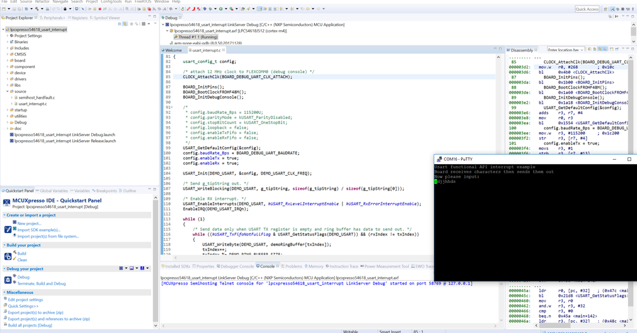Collapse the Miscellaneous section
The image size is (637, 333).
[x=4, y=292]
